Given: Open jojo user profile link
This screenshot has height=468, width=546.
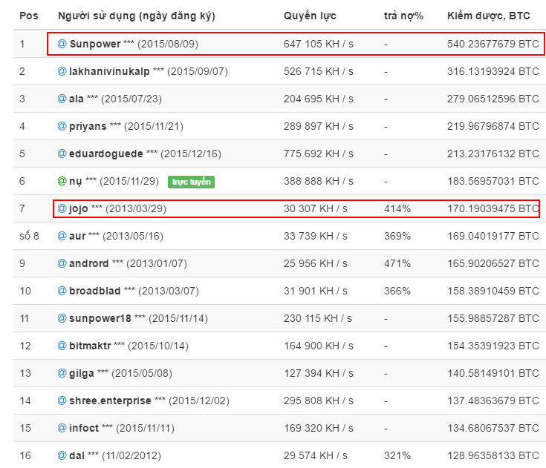Looking at the screenshot, I should point(78,208).
